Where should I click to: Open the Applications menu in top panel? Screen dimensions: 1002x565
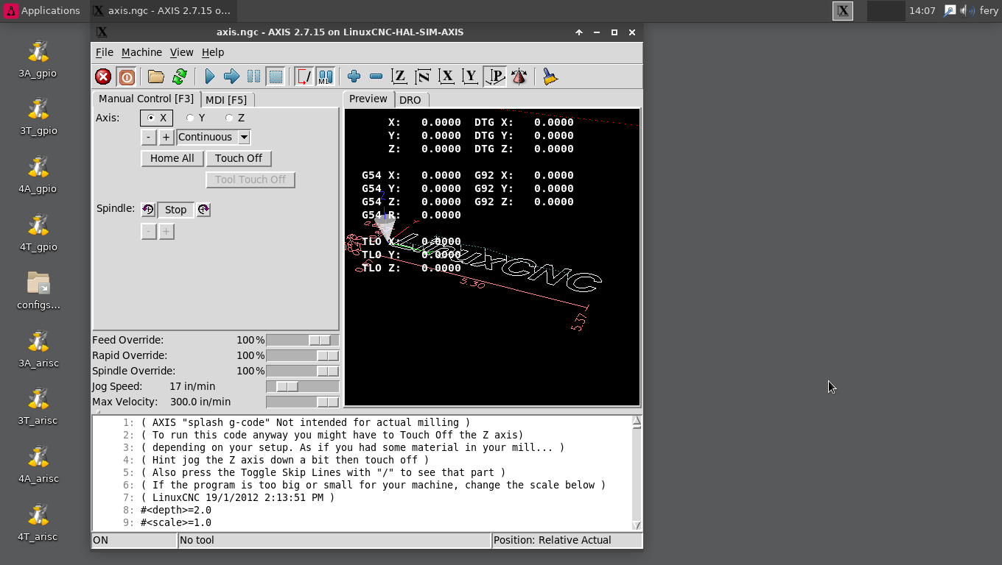click(x=42, y=10)
